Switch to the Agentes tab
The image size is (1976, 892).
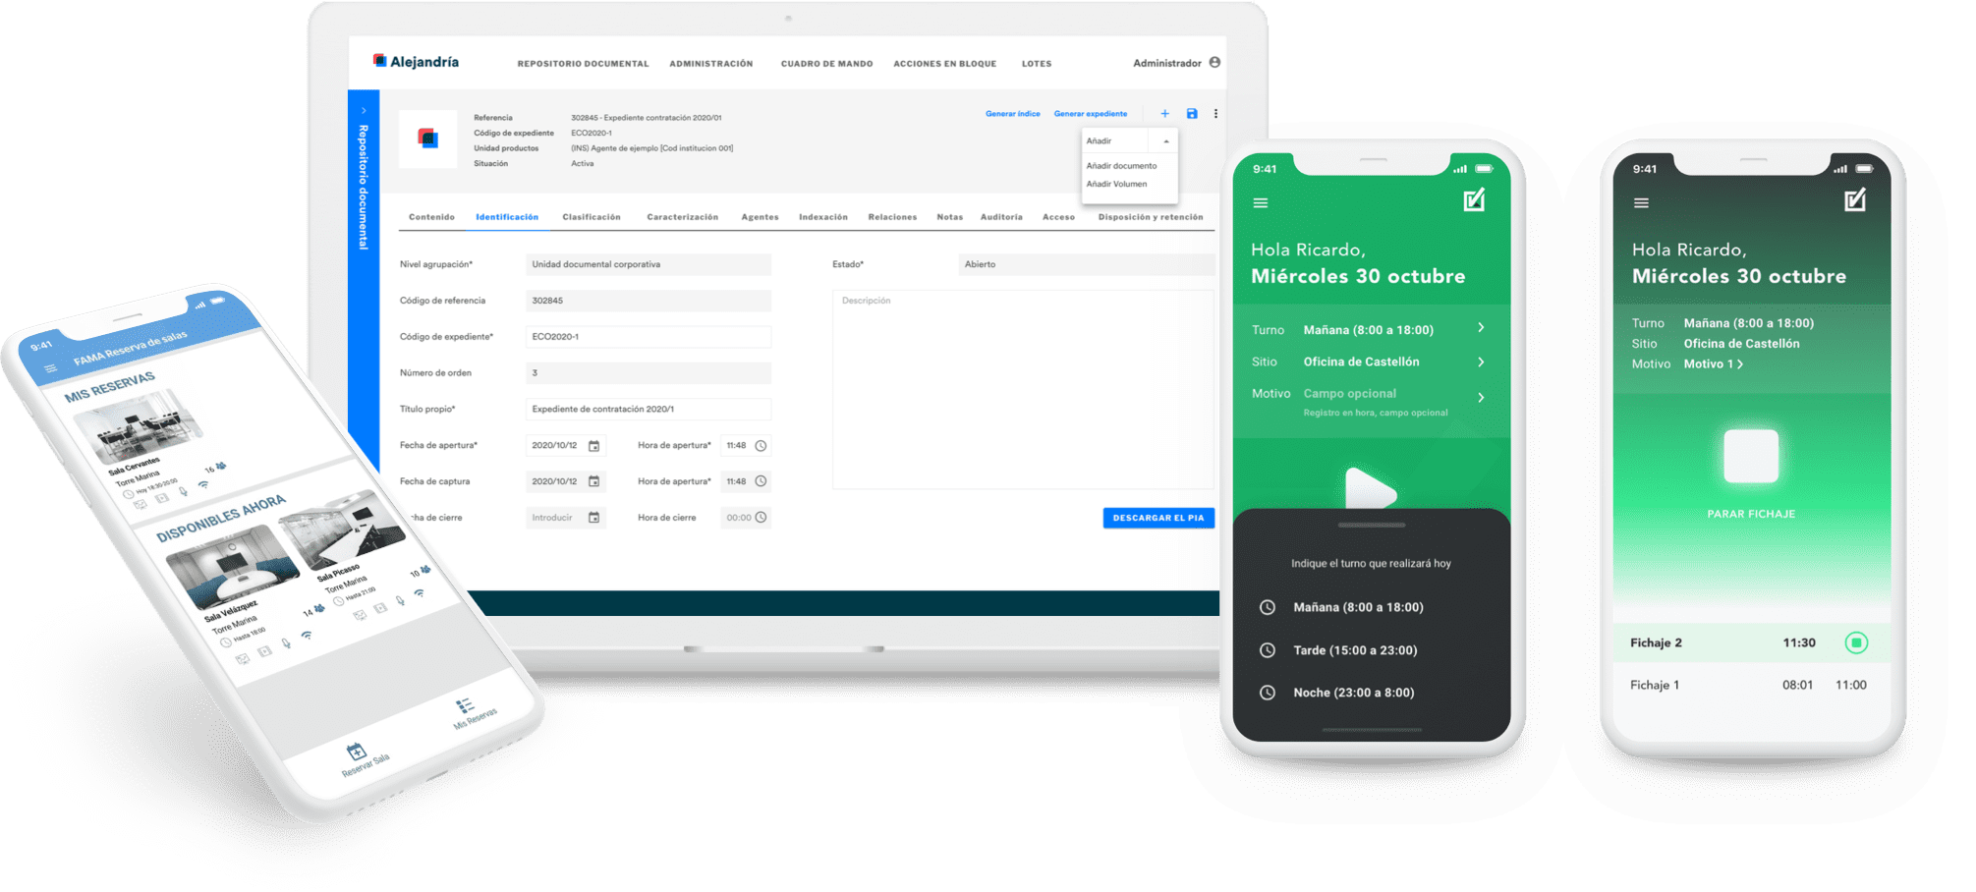click(760, 217)
